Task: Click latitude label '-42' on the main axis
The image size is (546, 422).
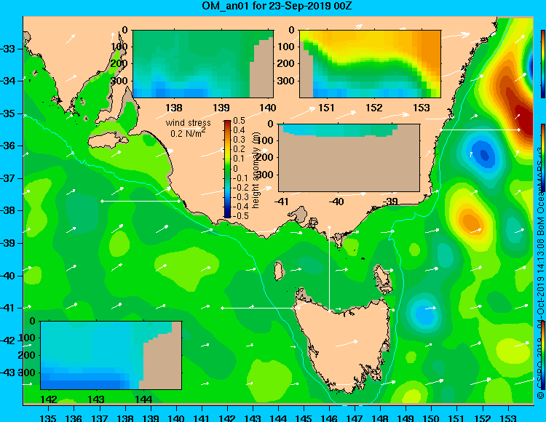Action: (x=8, y=341)
